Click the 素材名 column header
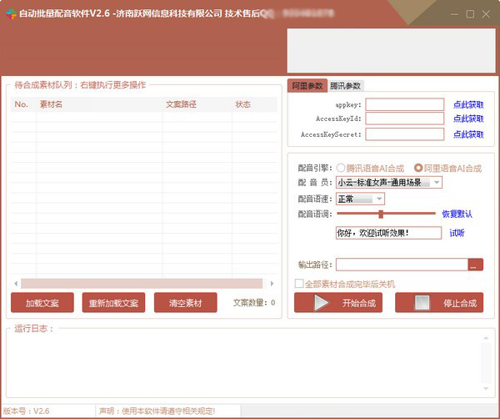 [99, 104]
